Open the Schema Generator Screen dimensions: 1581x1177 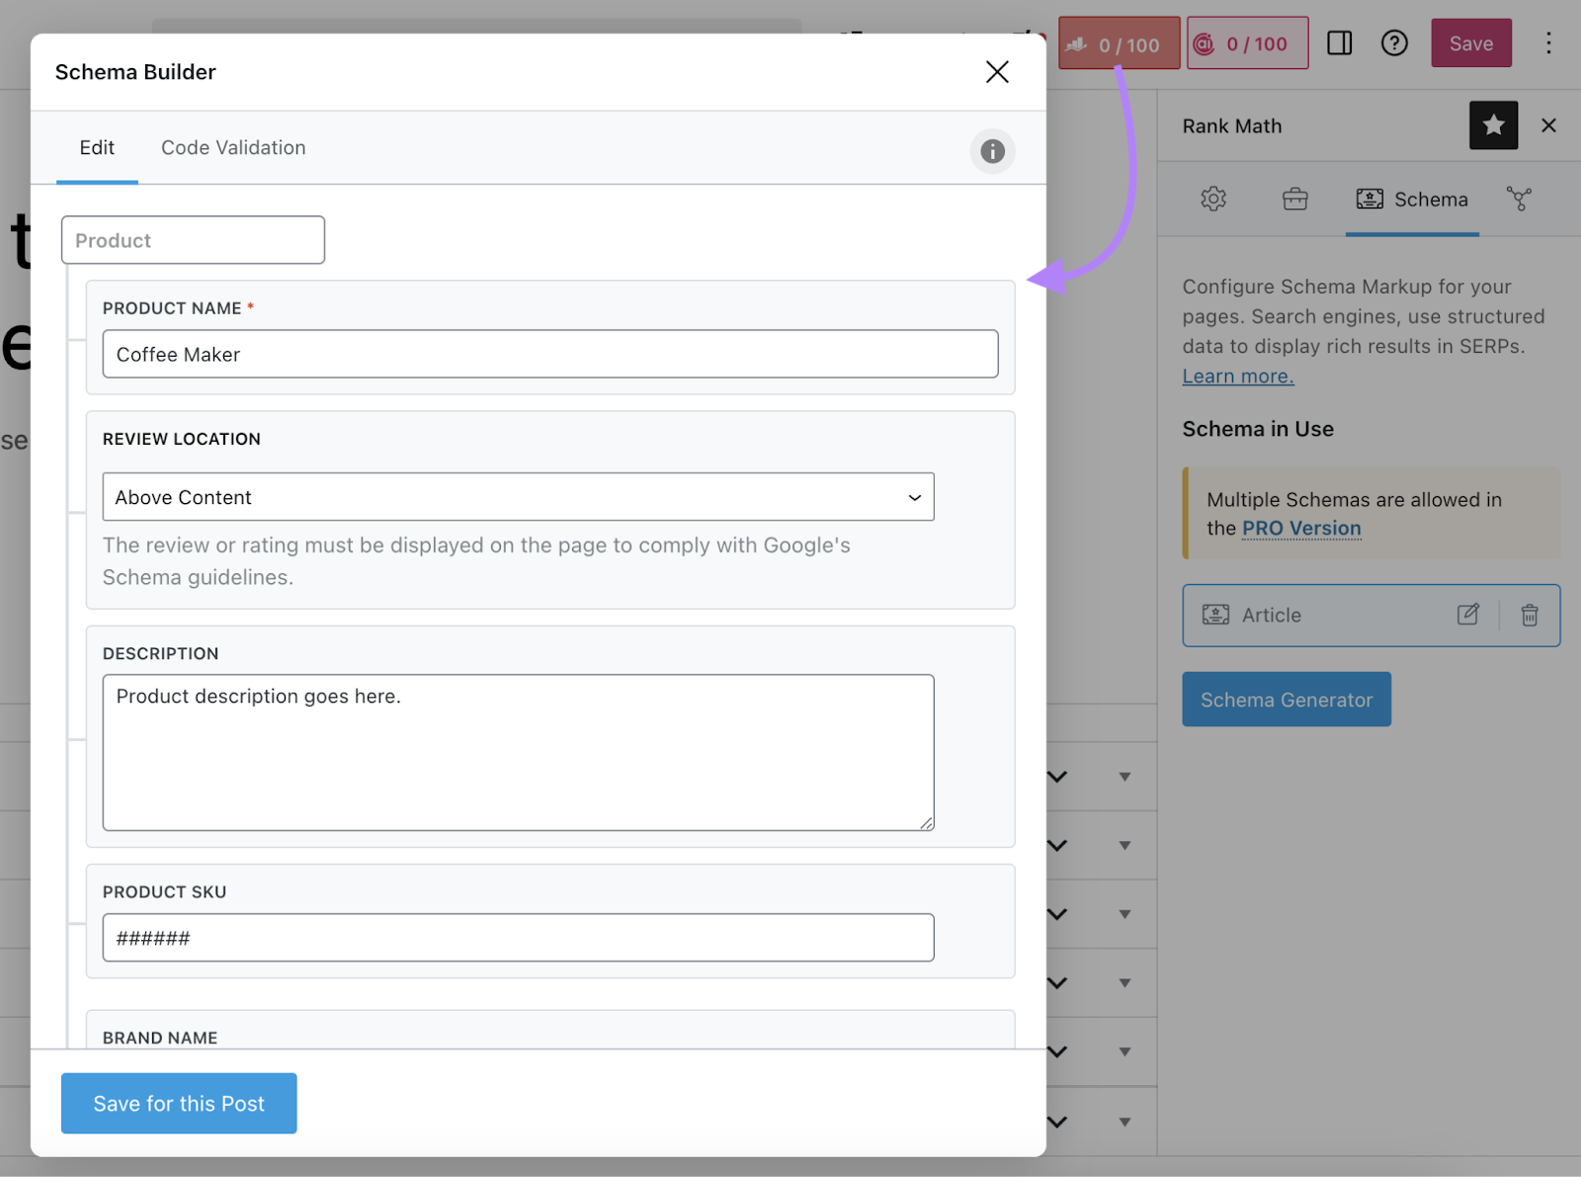[1287, 700]
